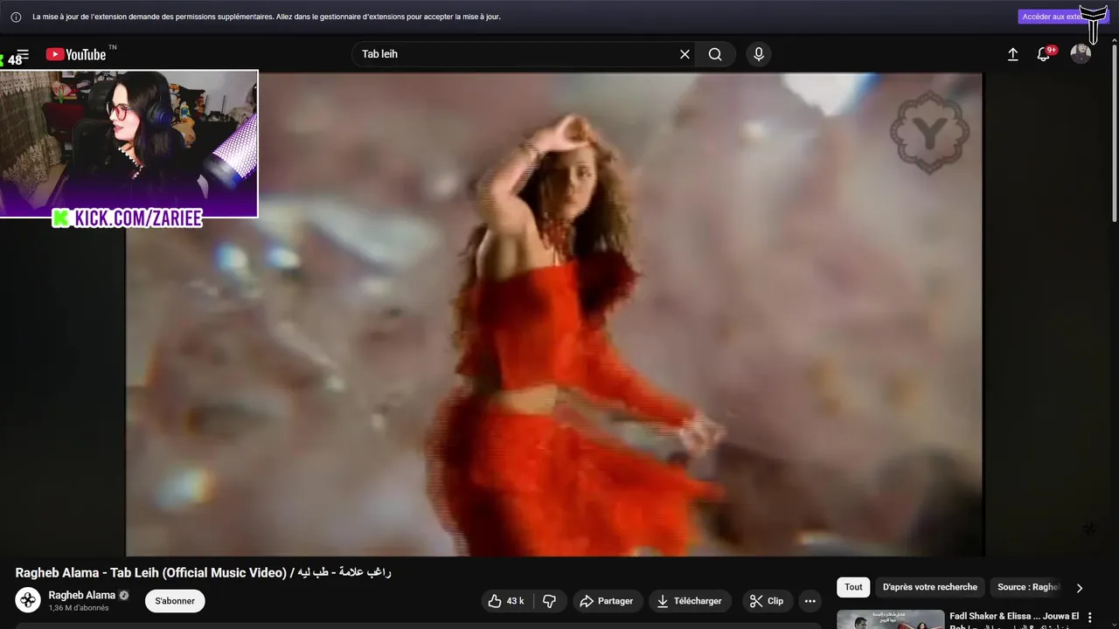Open the upload/create video icon
The width and height of the screenshot is (1119, 629).
(1013, 54)
